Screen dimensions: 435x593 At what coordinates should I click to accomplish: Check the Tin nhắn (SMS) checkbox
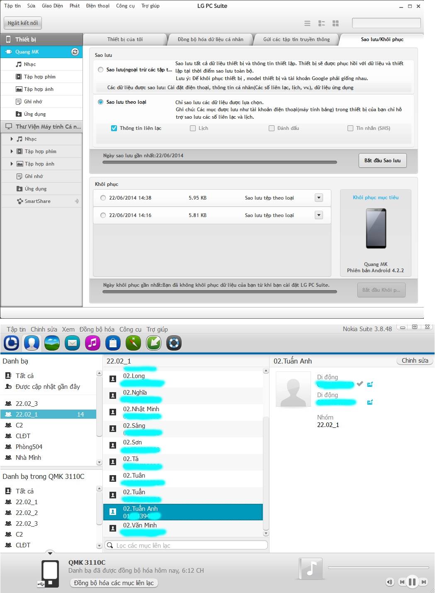(x=350, y=128)
